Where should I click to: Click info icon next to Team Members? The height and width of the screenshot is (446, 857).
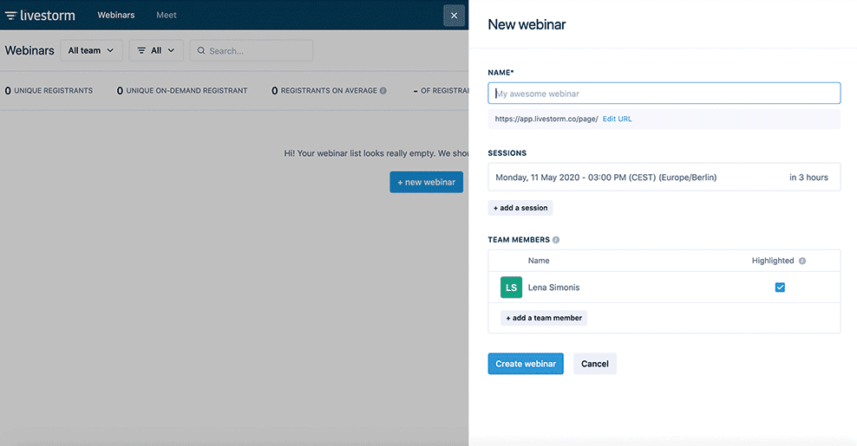556,240
